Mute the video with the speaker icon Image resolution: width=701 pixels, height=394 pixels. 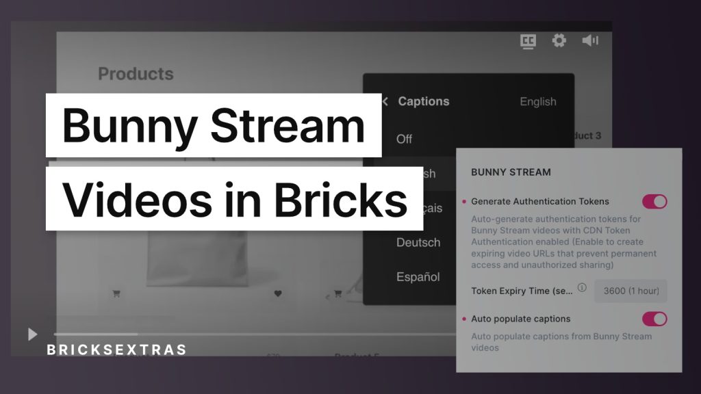coord(589,41)
